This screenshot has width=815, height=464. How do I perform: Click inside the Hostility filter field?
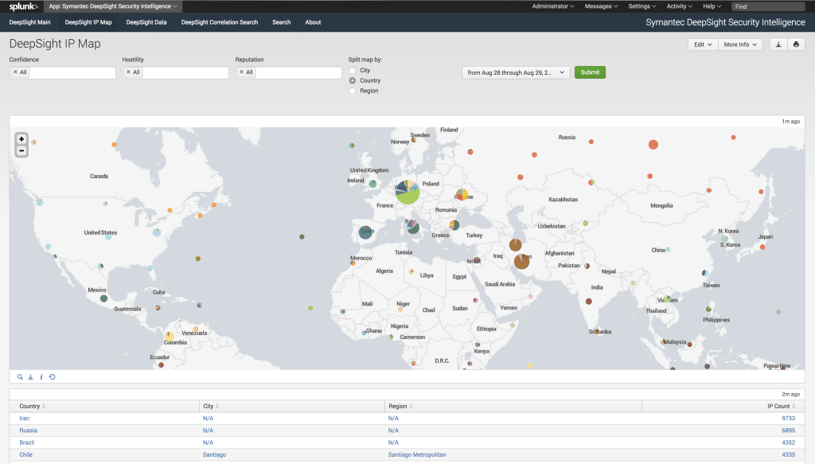[x=176, y=72]
